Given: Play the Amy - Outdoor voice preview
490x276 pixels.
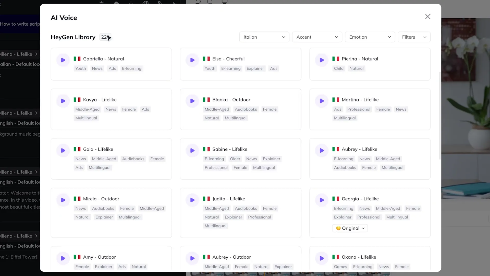Looking at the screenshot, I should pyautogui.click(x=63, y=258).
